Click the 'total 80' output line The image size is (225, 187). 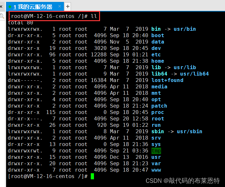click(20, 22)
